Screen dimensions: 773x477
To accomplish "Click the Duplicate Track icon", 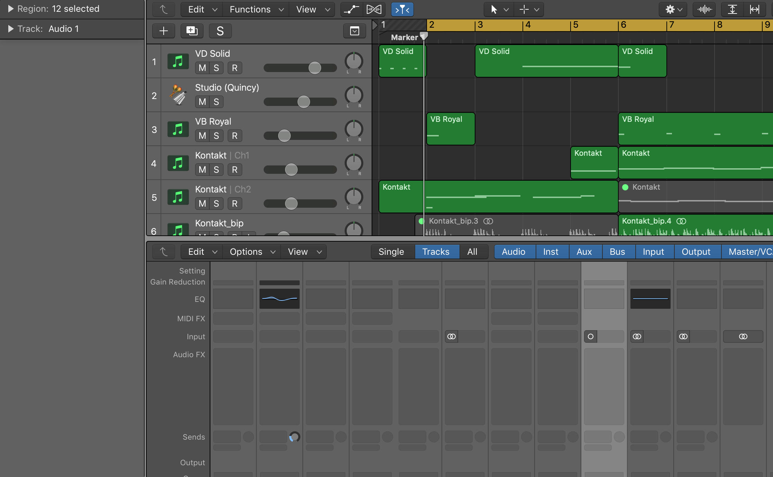I will pos(192,31).
